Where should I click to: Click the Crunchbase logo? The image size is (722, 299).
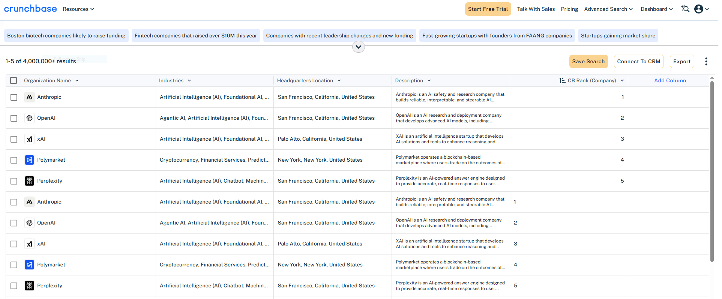[30, 9]
